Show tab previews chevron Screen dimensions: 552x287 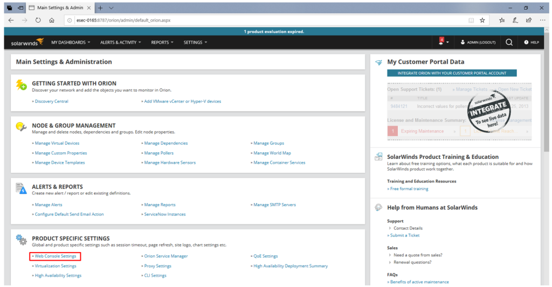(x=111, y=8)
